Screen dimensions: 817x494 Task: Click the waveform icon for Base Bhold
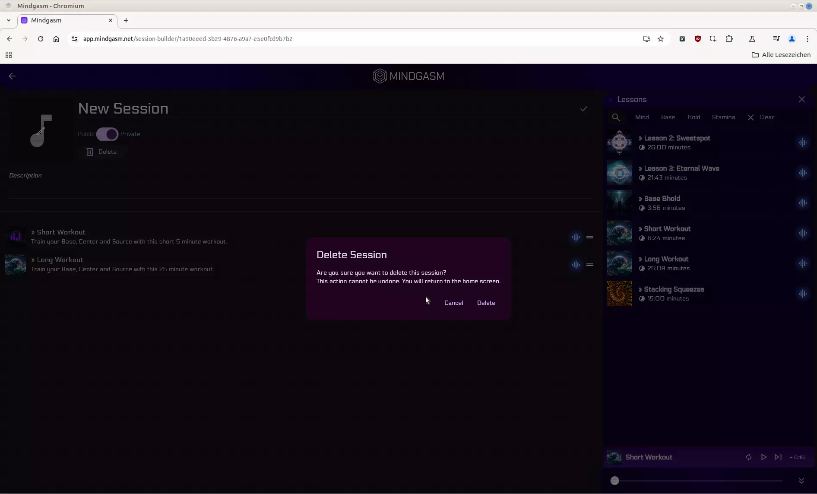(802, 203)
